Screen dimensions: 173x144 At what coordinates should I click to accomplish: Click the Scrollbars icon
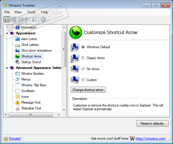[x=18, y=91]
